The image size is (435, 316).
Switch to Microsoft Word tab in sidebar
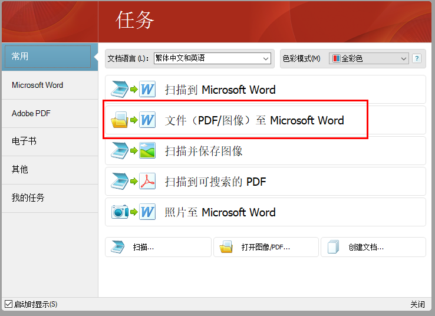pyautogui.click(x=50, y=85)
